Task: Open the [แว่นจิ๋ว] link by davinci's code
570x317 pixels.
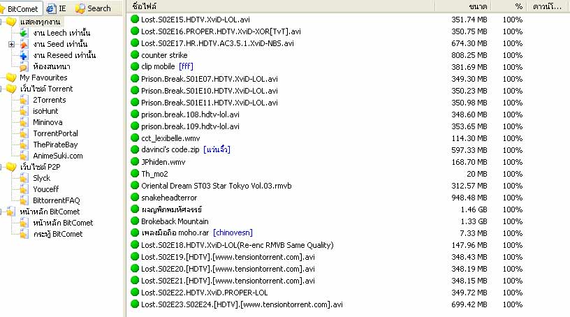Action: tap(217, 149)
